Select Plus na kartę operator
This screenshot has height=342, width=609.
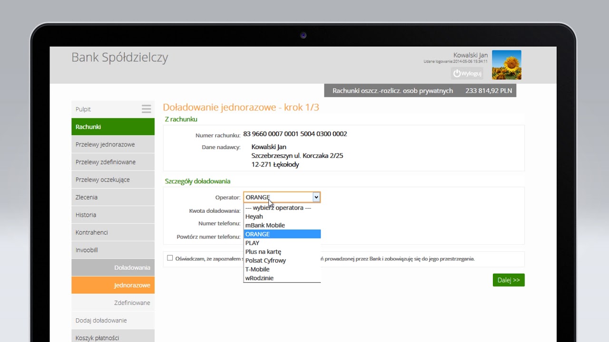[x=282, y=252]
